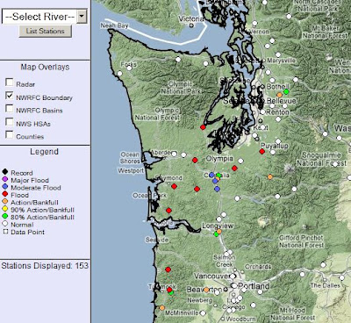The width and height of the screenshot is (351, 323).
Task: Click the red flood marker west of Olympia
Action: click(195, 160)
